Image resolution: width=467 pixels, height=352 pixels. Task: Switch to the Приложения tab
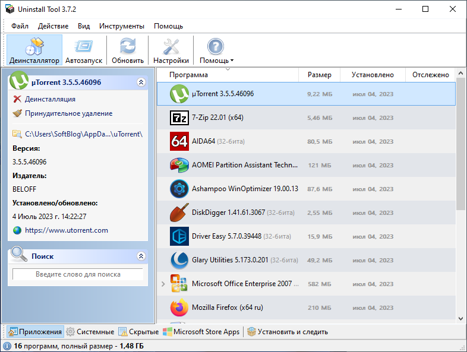pyautogui.click(x=36, y=332)
